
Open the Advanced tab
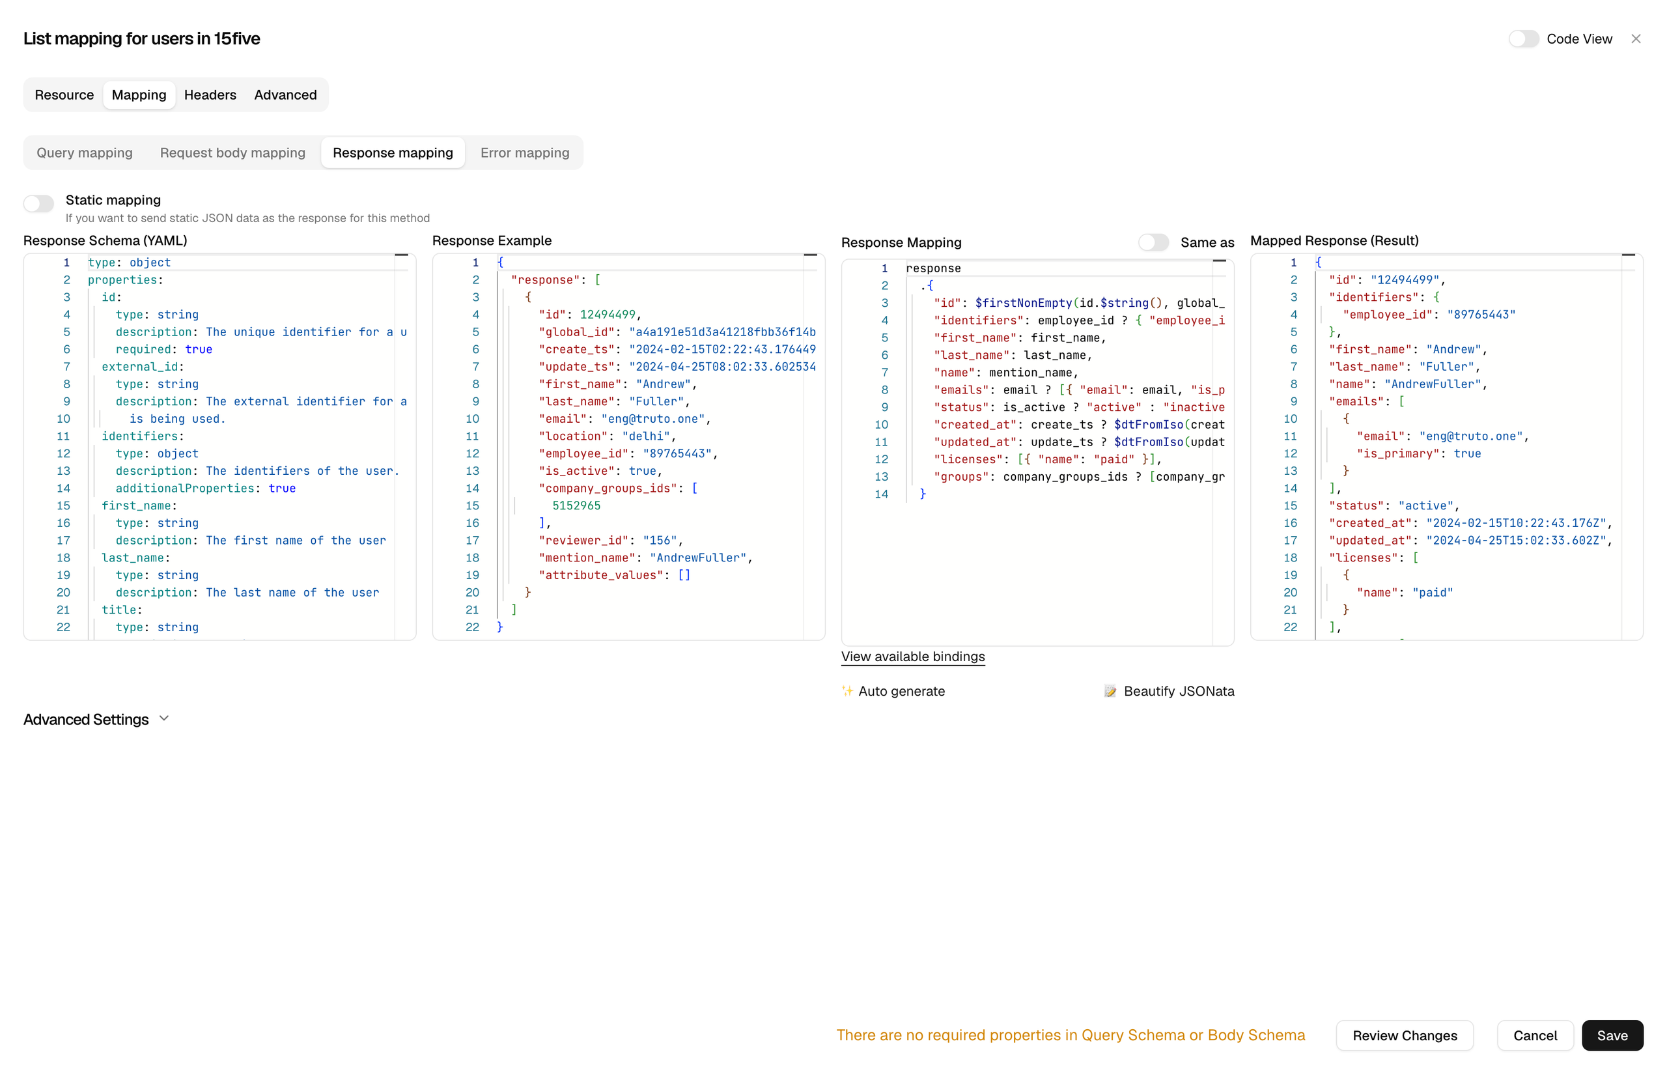(285, 94)
